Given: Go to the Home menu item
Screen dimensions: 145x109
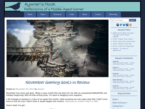Looking at the screenshot, I should [30, 15].
